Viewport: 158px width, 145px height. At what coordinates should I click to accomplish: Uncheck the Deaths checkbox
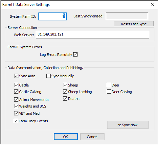[x=65, y=99]
